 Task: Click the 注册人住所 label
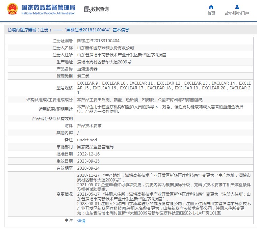pos(62,55)
